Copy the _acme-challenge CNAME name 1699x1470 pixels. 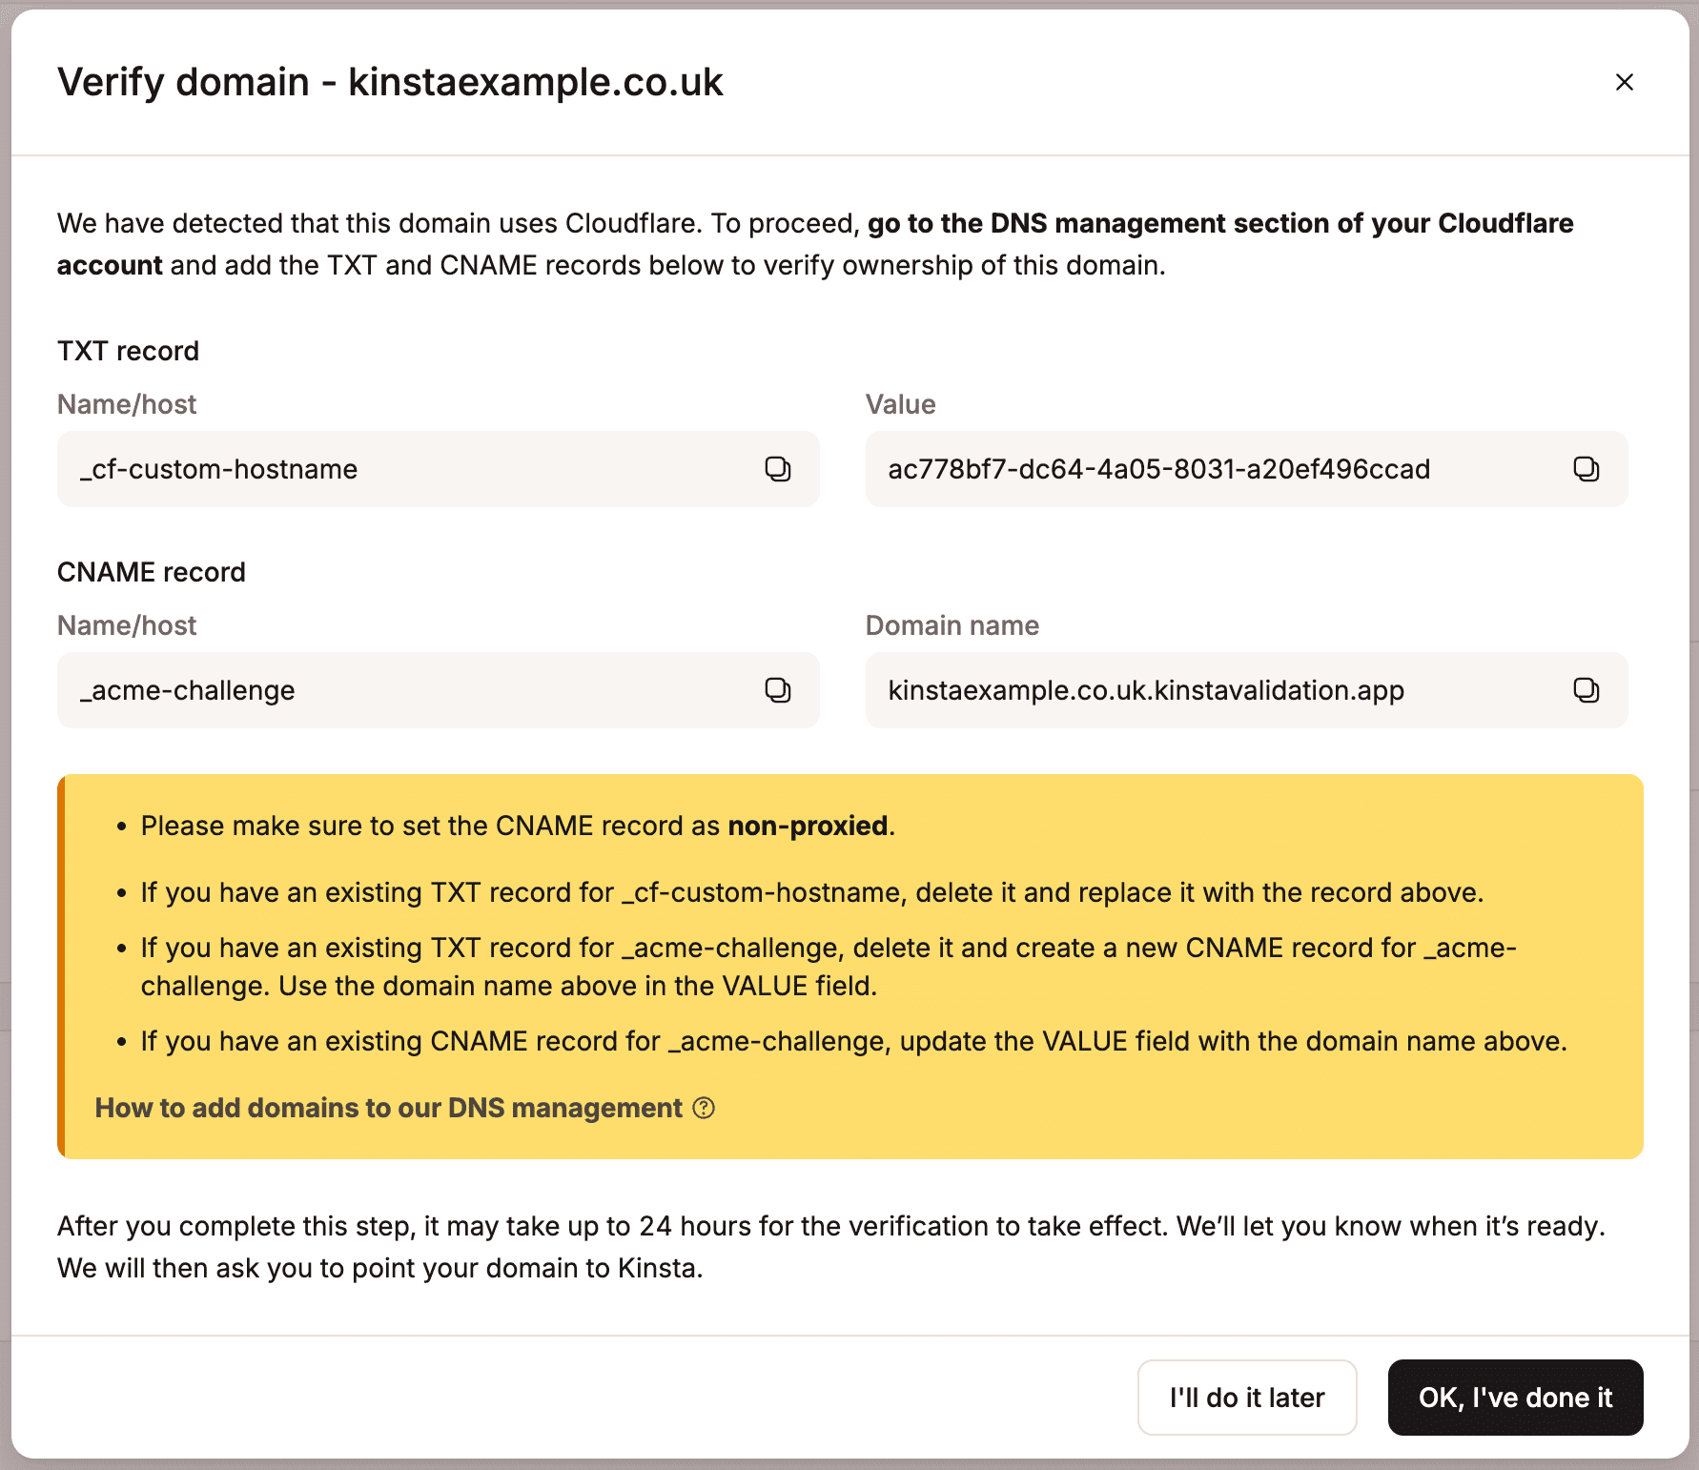click(x=779, y=690)
